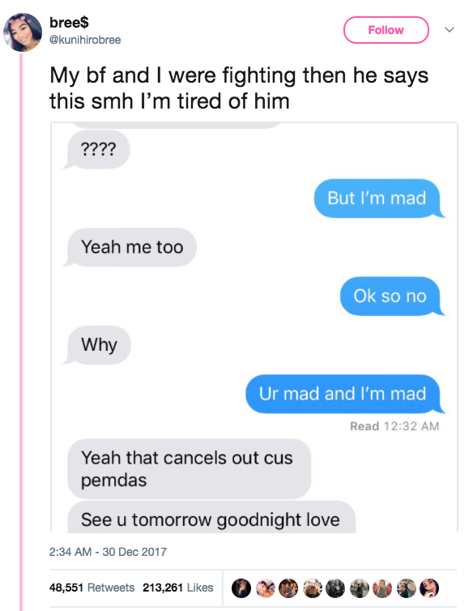Viewport: 473px width, 611px height.
Task: View the 48,551 Retweets list
Action: [x=92, y=587]
